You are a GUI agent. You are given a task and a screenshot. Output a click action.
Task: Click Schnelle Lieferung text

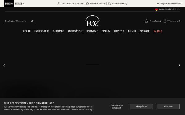tap(120, 3)
